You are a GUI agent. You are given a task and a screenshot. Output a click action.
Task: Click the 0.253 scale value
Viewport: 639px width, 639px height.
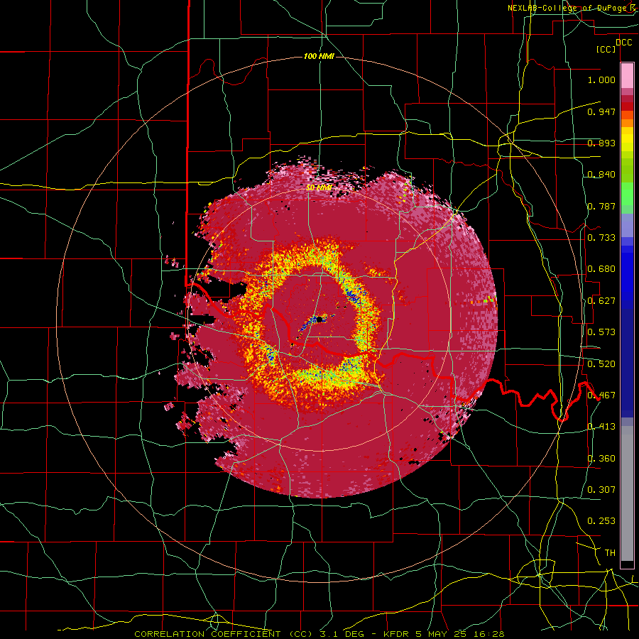point(601,521)
